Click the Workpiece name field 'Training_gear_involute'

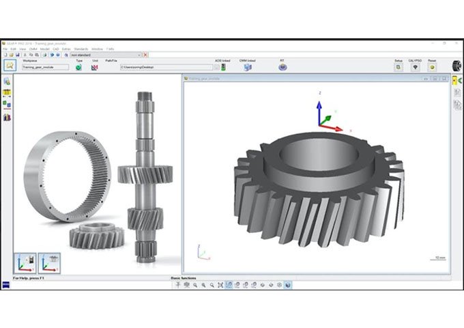click(44, 68)
